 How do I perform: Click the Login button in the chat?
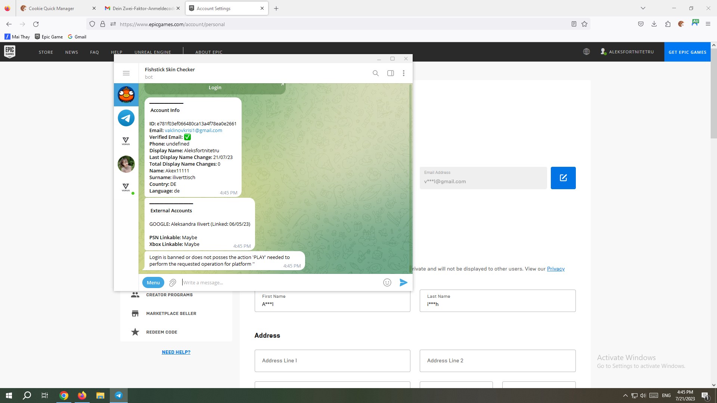coord(215,88)
